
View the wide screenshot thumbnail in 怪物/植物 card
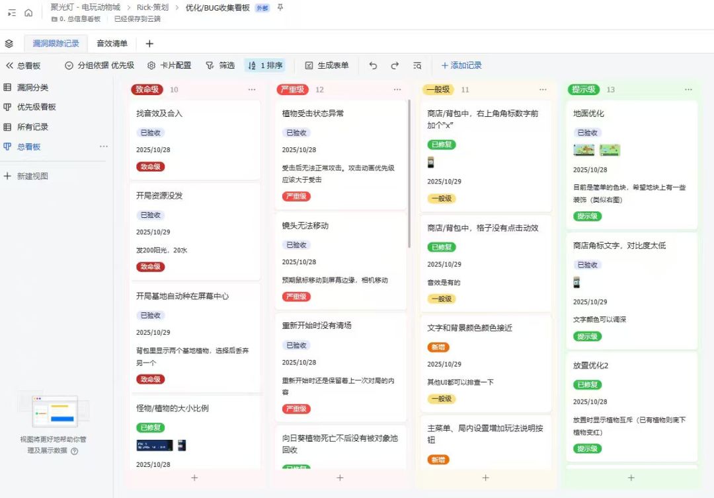155,445
